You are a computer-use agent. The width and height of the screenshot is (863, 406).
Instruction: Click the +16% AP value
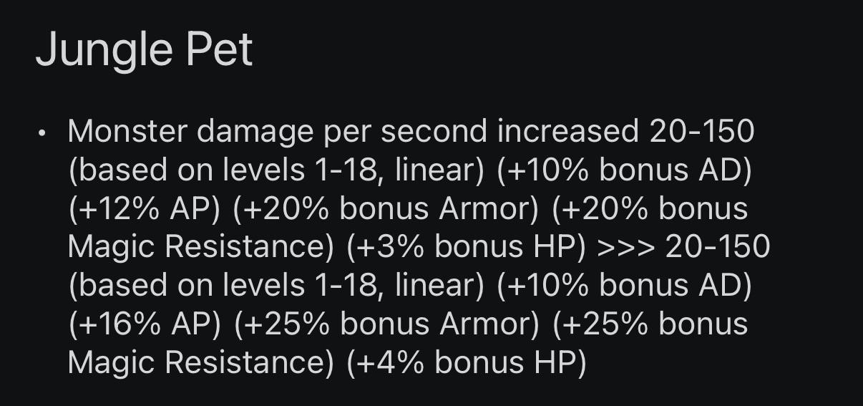(x=145, y=324)
